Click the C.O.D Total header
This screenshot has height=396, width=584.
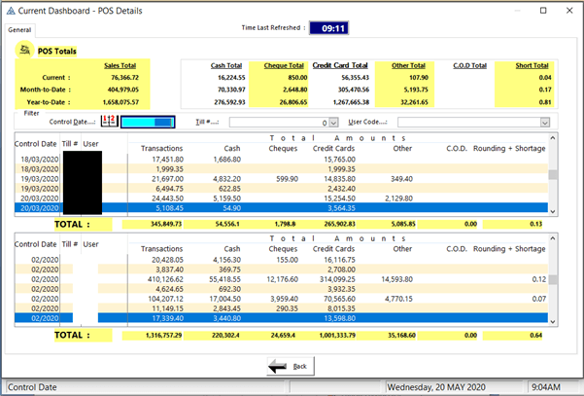tap(469, 65)
